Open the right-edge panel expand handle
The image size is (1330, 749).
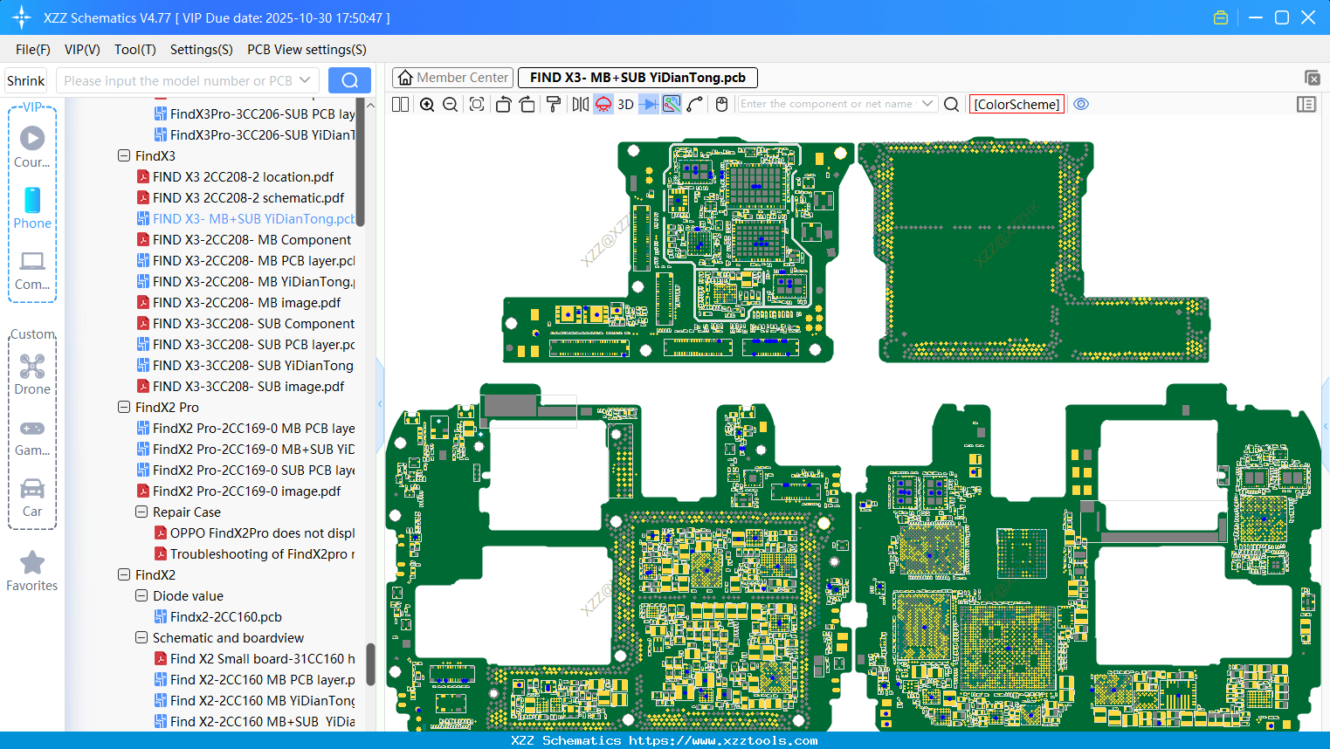click(1326, 425)
